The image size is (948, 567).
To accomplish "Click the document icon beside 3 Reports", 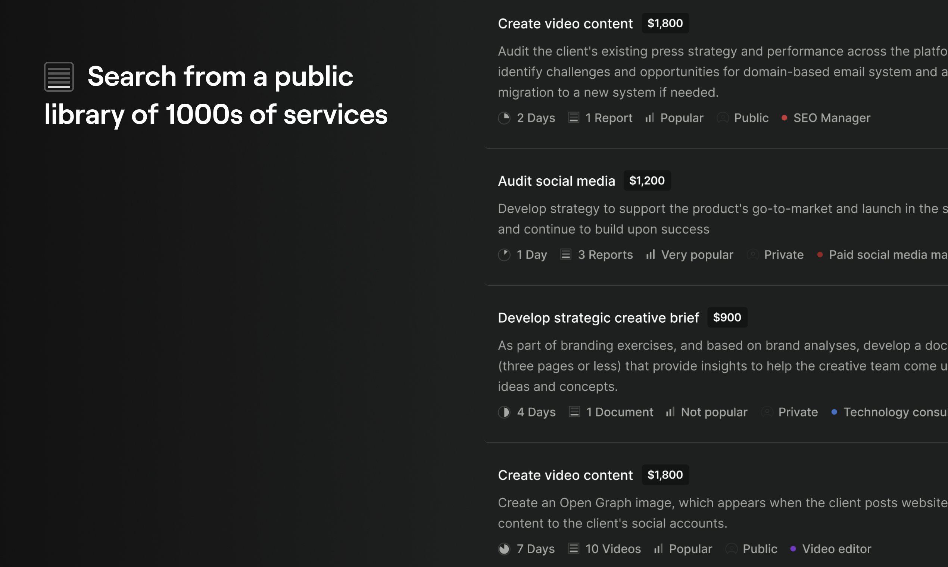I will tap(566, 254).
